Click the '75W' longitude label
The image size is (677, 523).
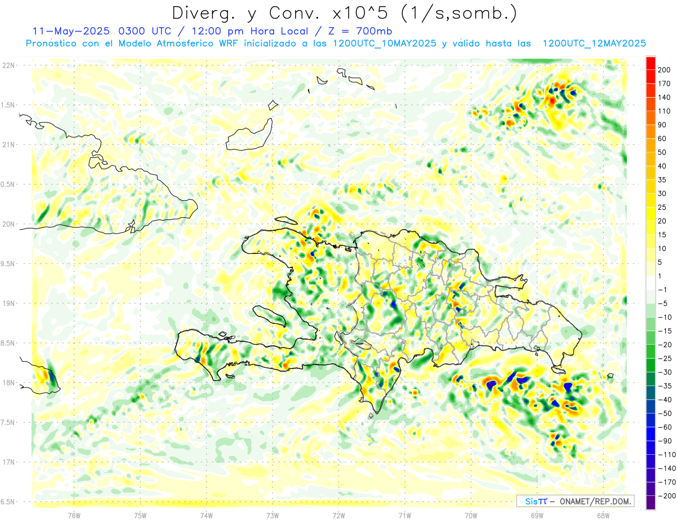140,515
